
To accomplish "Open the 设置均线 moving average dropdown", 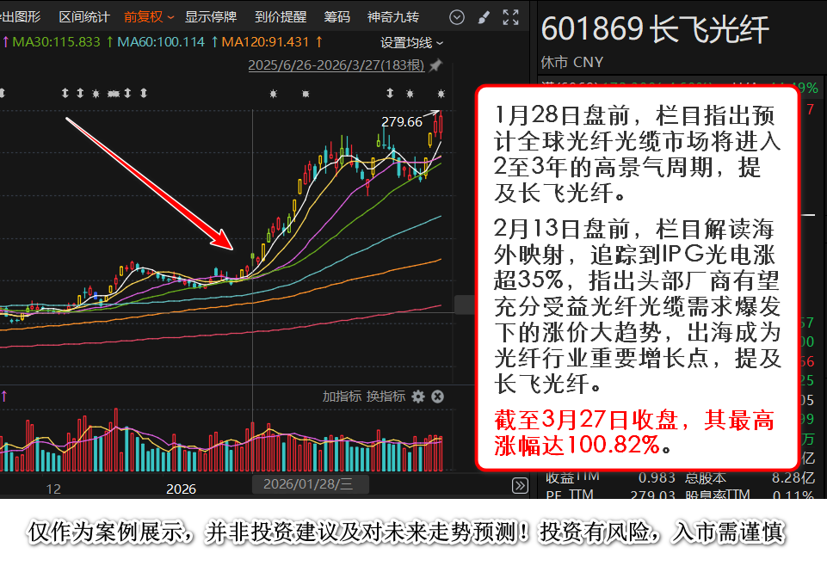I will pyautogui.click(x=411, y=42).
